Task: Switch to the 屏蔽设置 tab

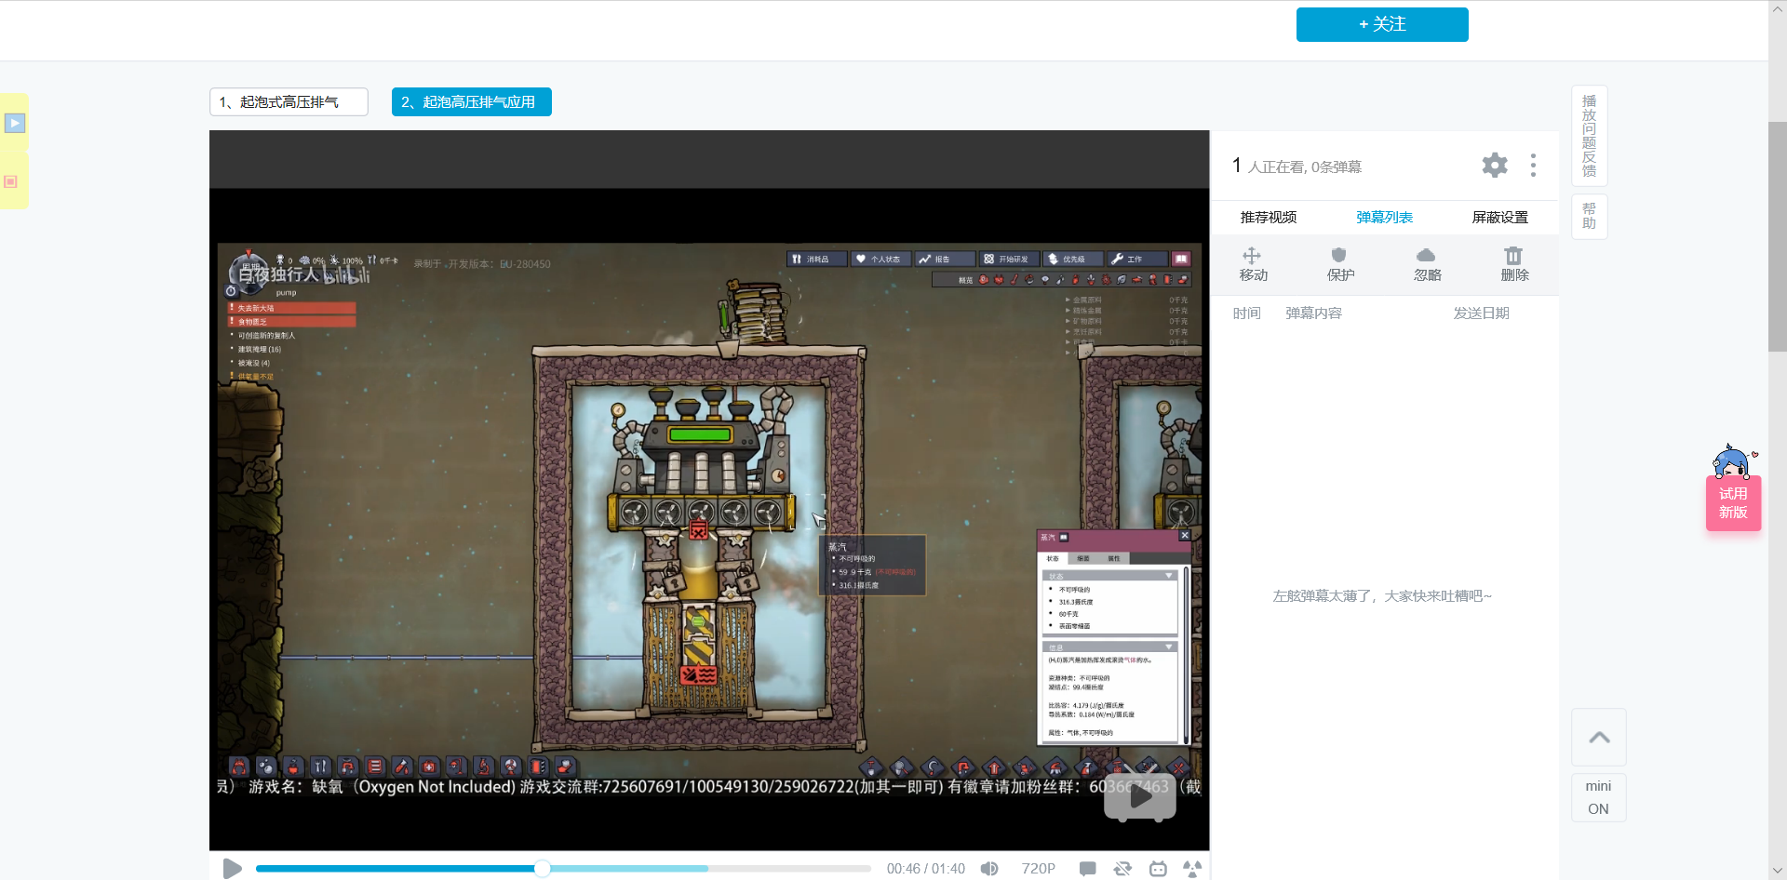Action: [x=1500, y=218]
